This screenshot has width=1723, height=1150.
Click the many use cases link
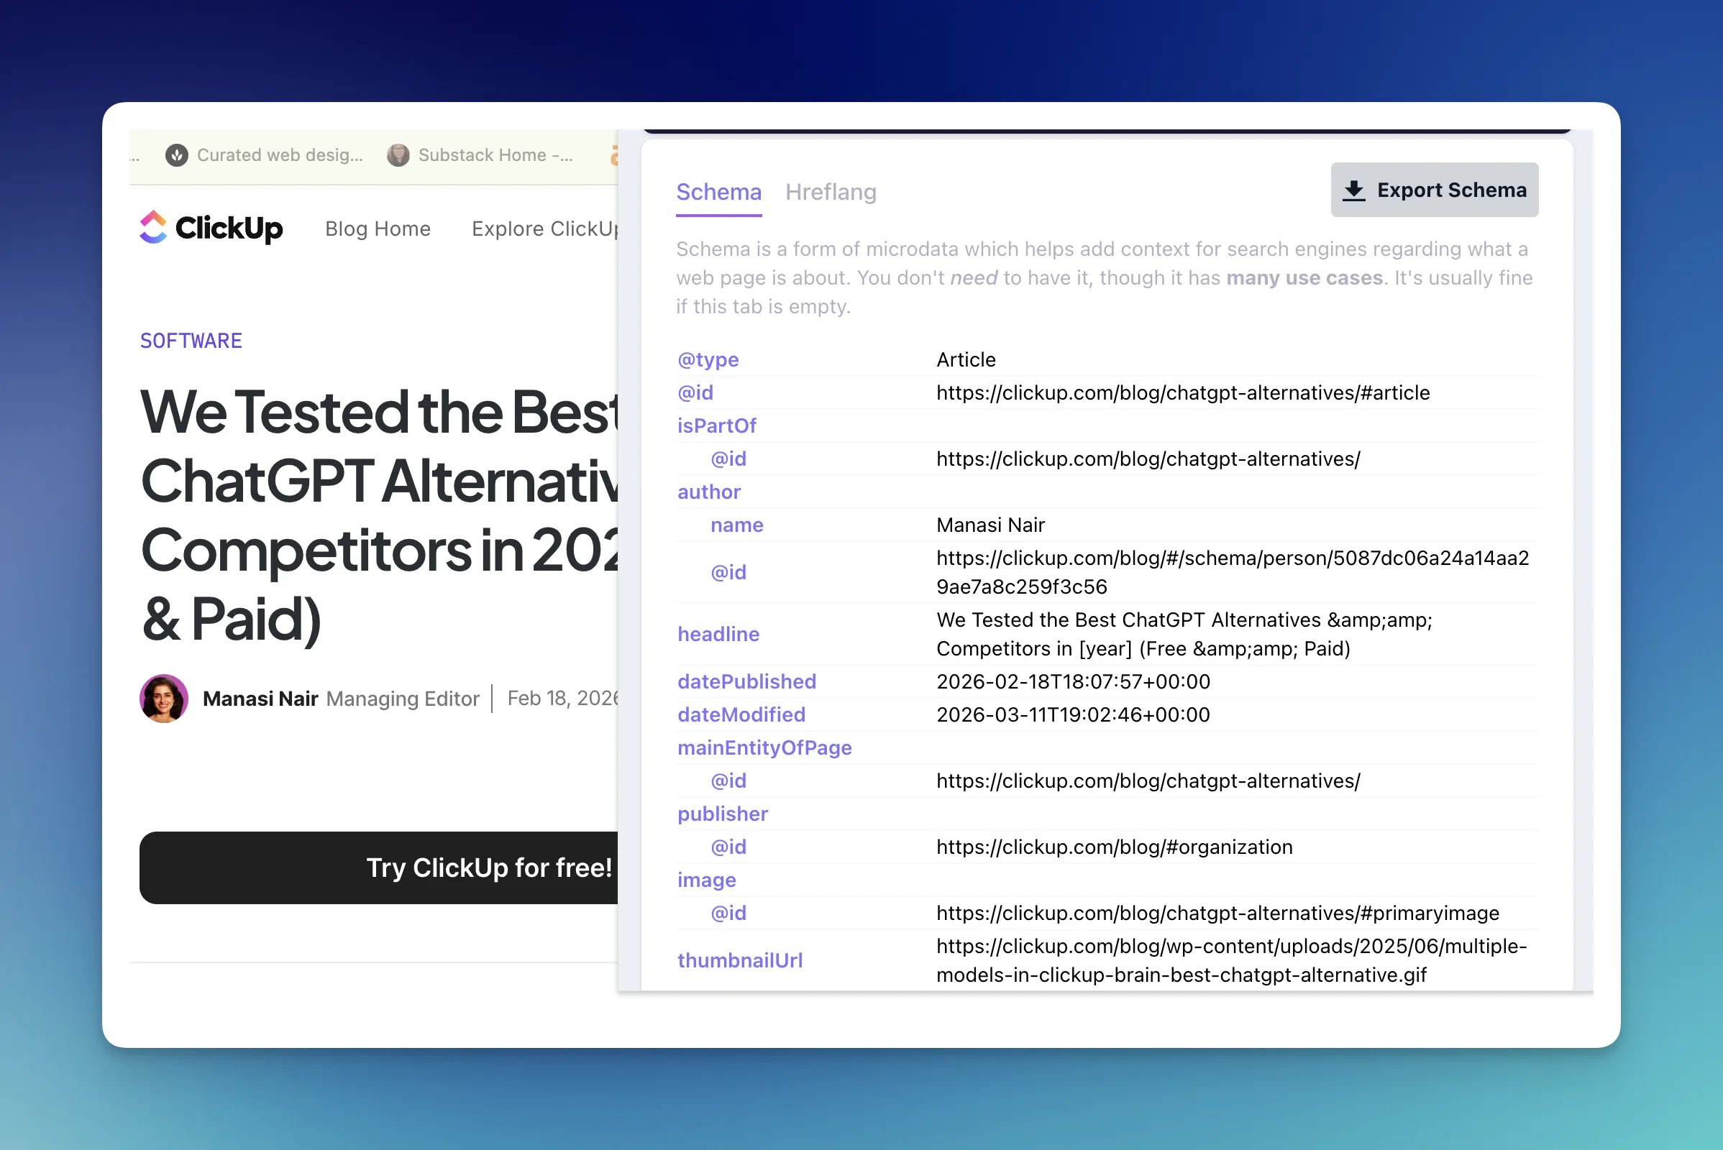(x=1304, y=278)
